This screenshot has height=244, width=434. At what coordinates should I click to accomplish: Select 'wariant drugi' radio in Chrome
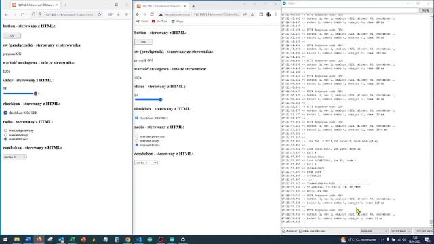pyautogui.click(x=137, y=140)
